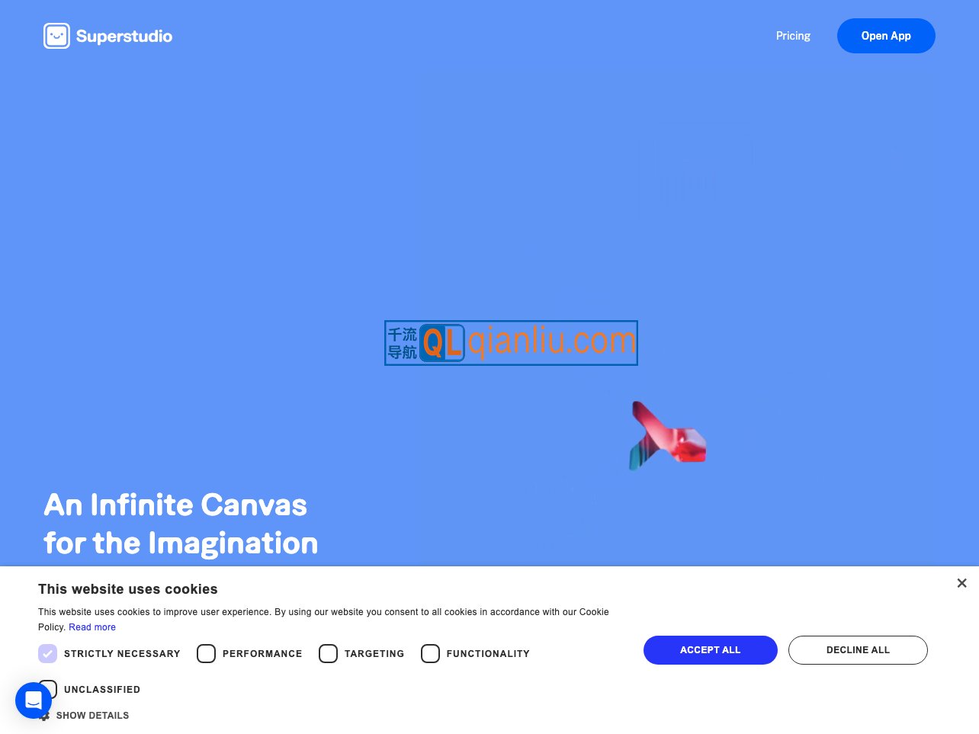Image resolution: width=979 pixels, height=734 pixels.
Task: Click the gear icon beside Show Details
Action: [45, 716]
